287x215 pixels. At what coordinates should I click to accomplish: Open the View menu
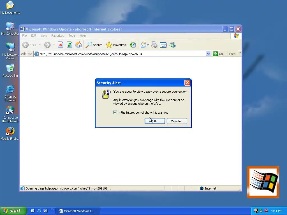pyautogui.click(x=44, y=36)
